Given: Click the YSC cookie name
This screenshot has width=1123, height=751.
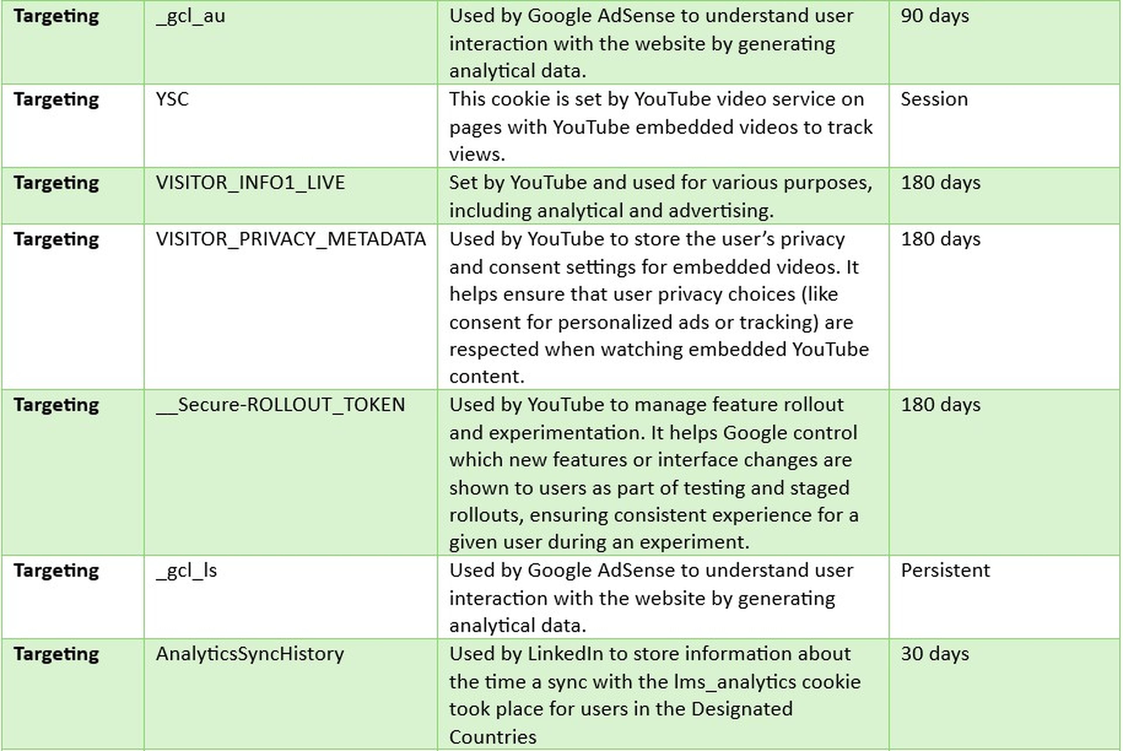Looking at the screenshot, I should click(173, 100).
